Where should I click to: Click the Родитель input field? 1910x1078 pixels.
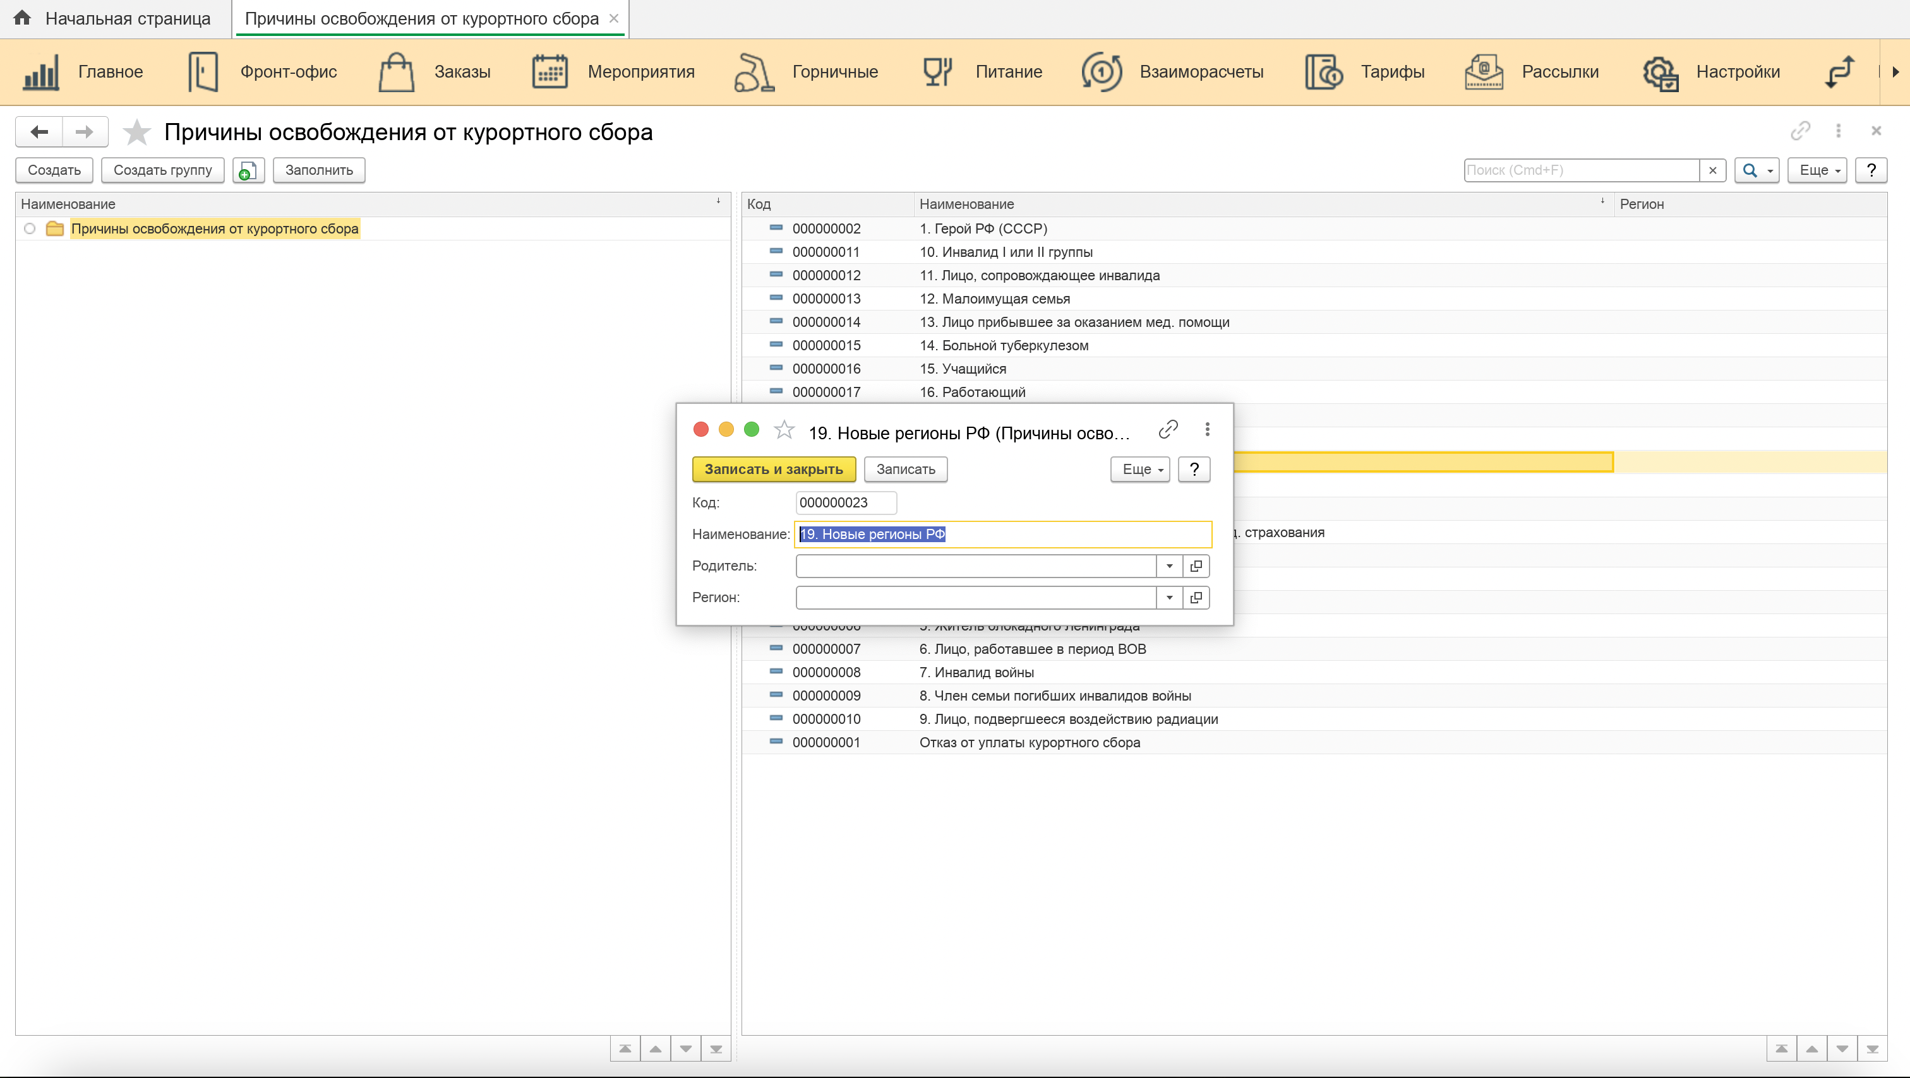pyautogui.click(x=976, y=566)
